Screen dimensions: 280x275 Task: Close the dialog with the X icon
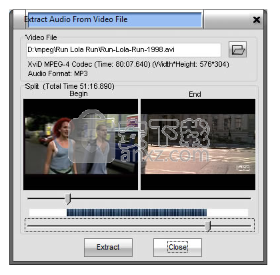[257, 19]
